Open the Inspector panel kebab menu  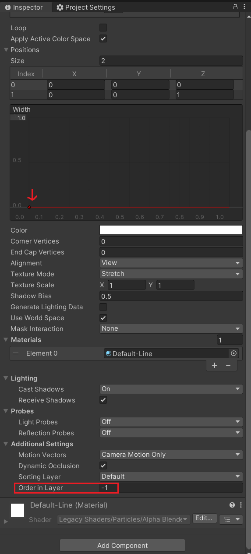pyautogui.click(x=245, y=7)
